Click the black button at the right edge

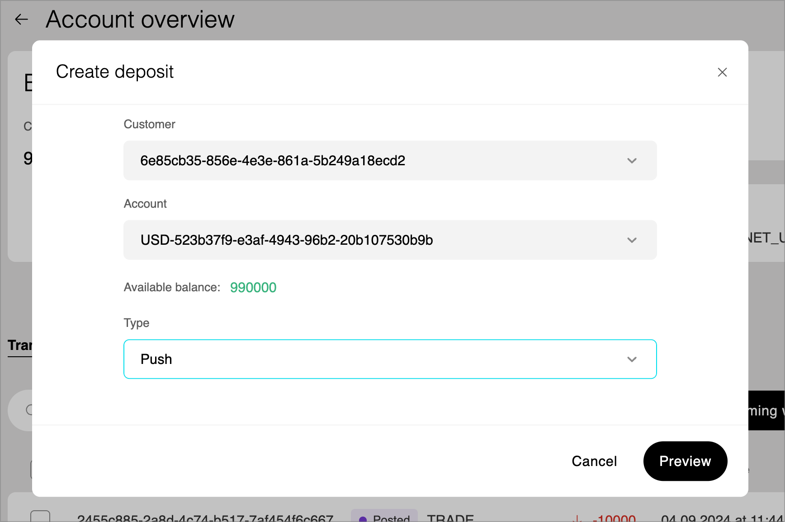point(766,410)
